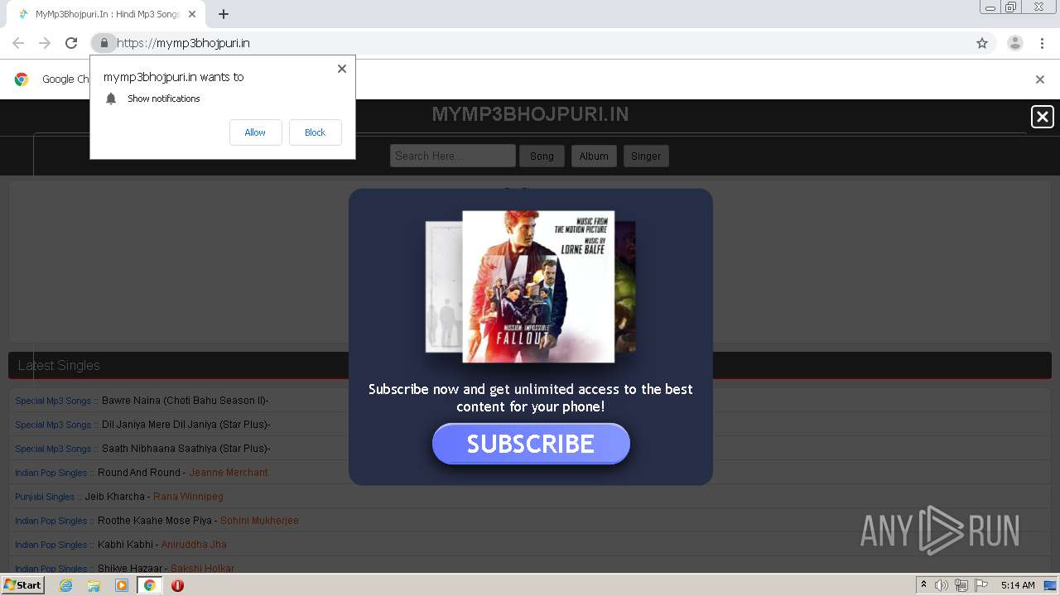Open the media player taskbar icon
The height and width of the screenshot is (596, 1060).
pyautogui.click(x=122, y=585)
